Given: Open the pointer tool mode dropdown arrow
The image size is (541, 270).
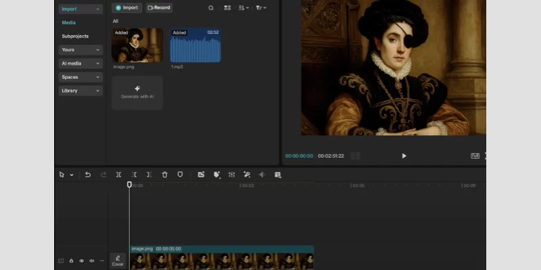Looking at the screenshot, I should (x=72, y=175).
